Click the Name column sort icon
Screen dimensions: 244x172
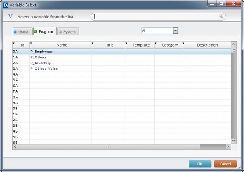pos(31,43)
